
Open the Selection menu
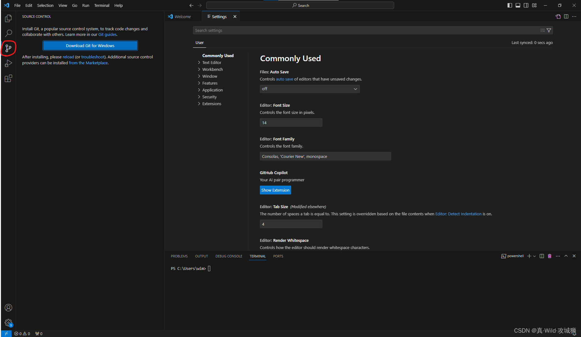click(45, 5)
